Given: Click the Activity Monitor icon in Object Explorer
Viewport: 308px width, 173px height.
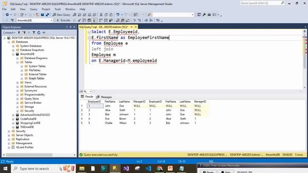Looking at the screenshot, I should [x=44, y=33].
